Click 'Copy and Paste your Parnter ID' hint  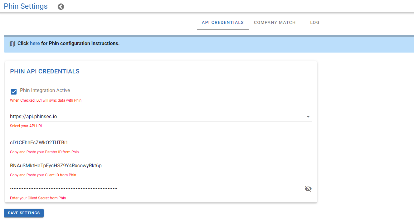(x=44, y=152)
